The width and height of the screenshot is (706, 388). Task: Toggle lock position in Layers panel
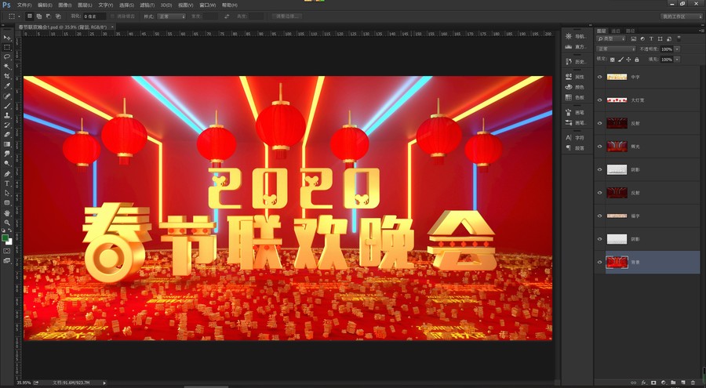point(628,60)
